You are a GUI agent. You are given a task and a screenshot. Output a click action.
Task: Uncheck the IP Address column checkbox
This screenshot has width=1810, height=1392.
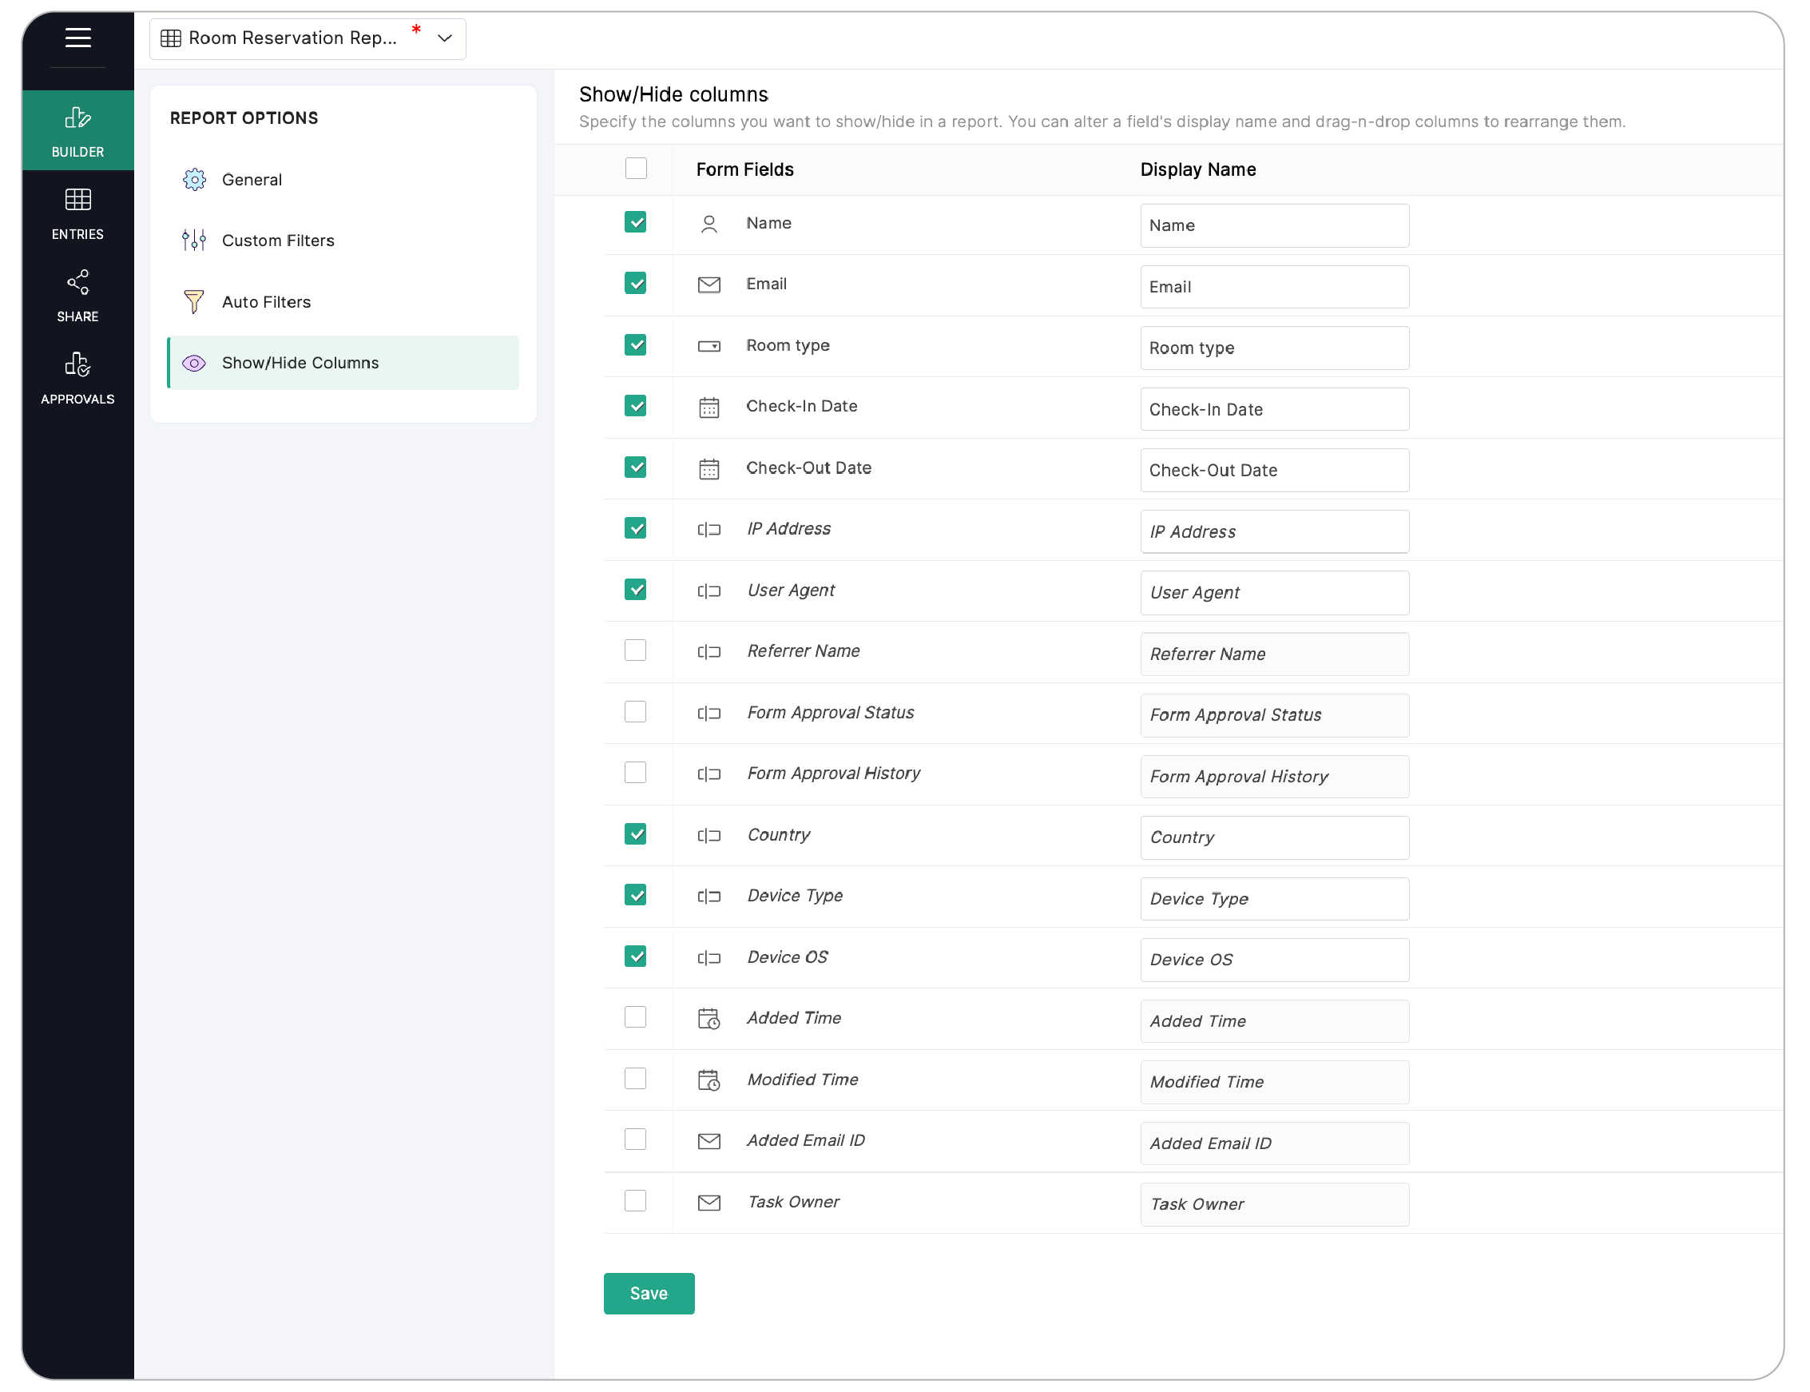click(x=636, y=529)
